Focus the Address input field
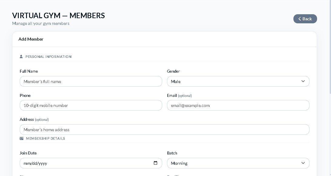The height and width of the screenshot is (176, 331). (165, 130)
